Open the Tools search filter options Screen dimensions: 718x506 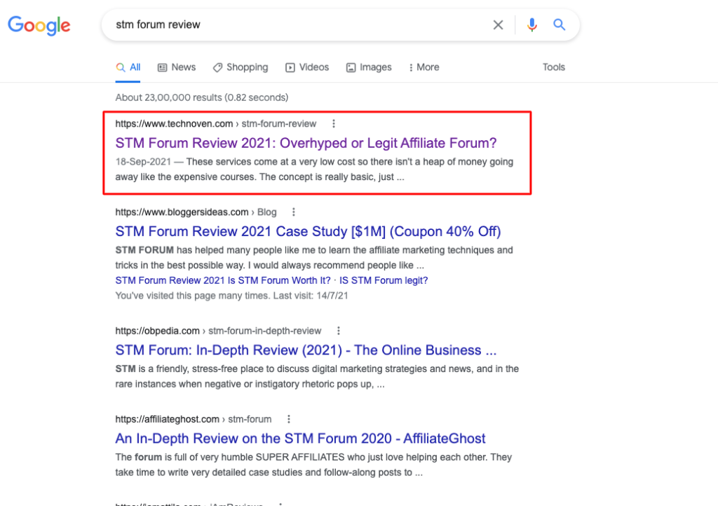(553, 67)
